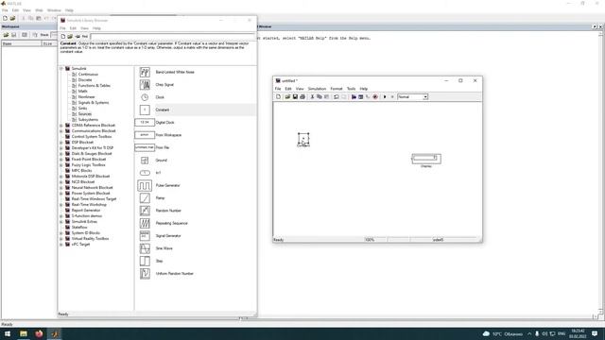Pick the Ground block icon
Viewport: 605px width, 340px height.
(x=145, y=160)
